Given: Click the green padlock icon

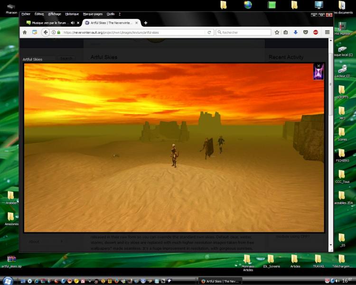Looking at the screenshot, I should coord(58,32).
